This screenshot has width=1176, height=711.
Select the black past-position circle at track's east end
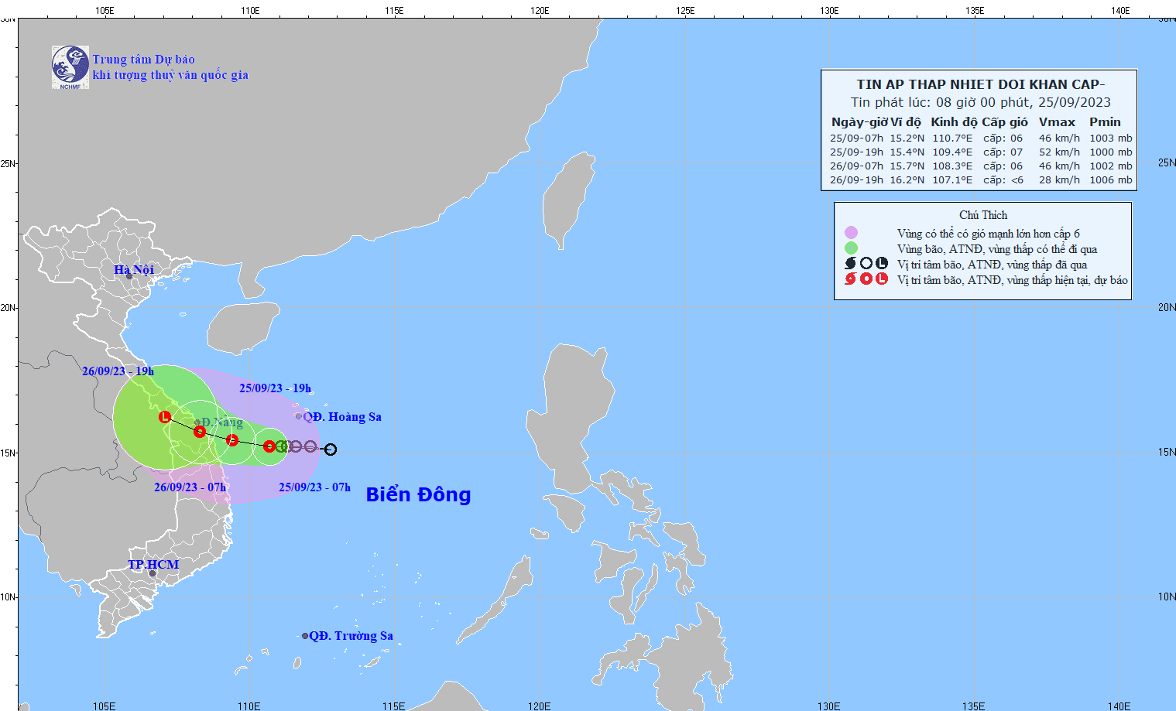tap(331, 450)
